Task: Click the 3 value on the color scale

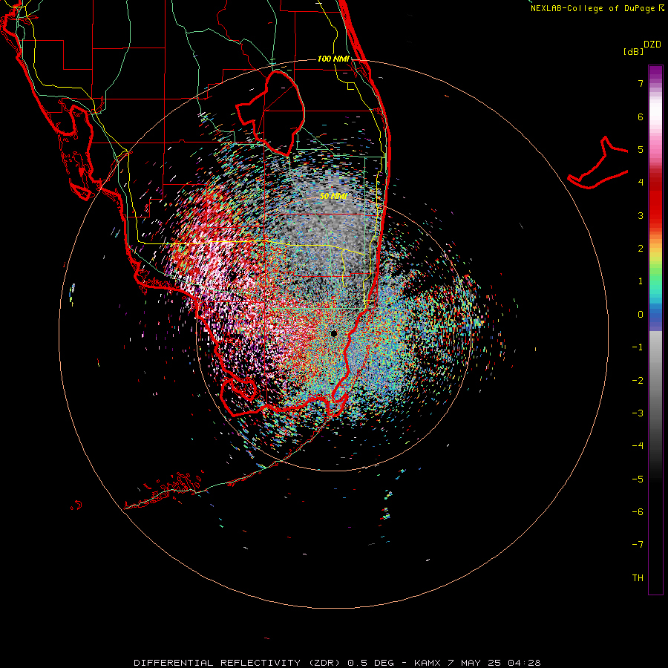Action: [641, 215]
